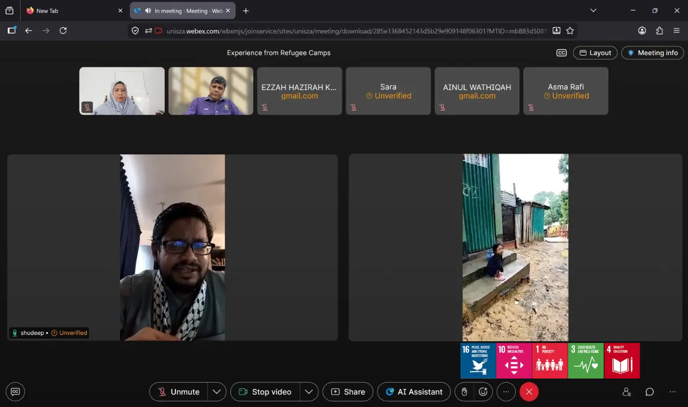
Task: Click the muted mic icon on Sara tile
Action: 353,107
